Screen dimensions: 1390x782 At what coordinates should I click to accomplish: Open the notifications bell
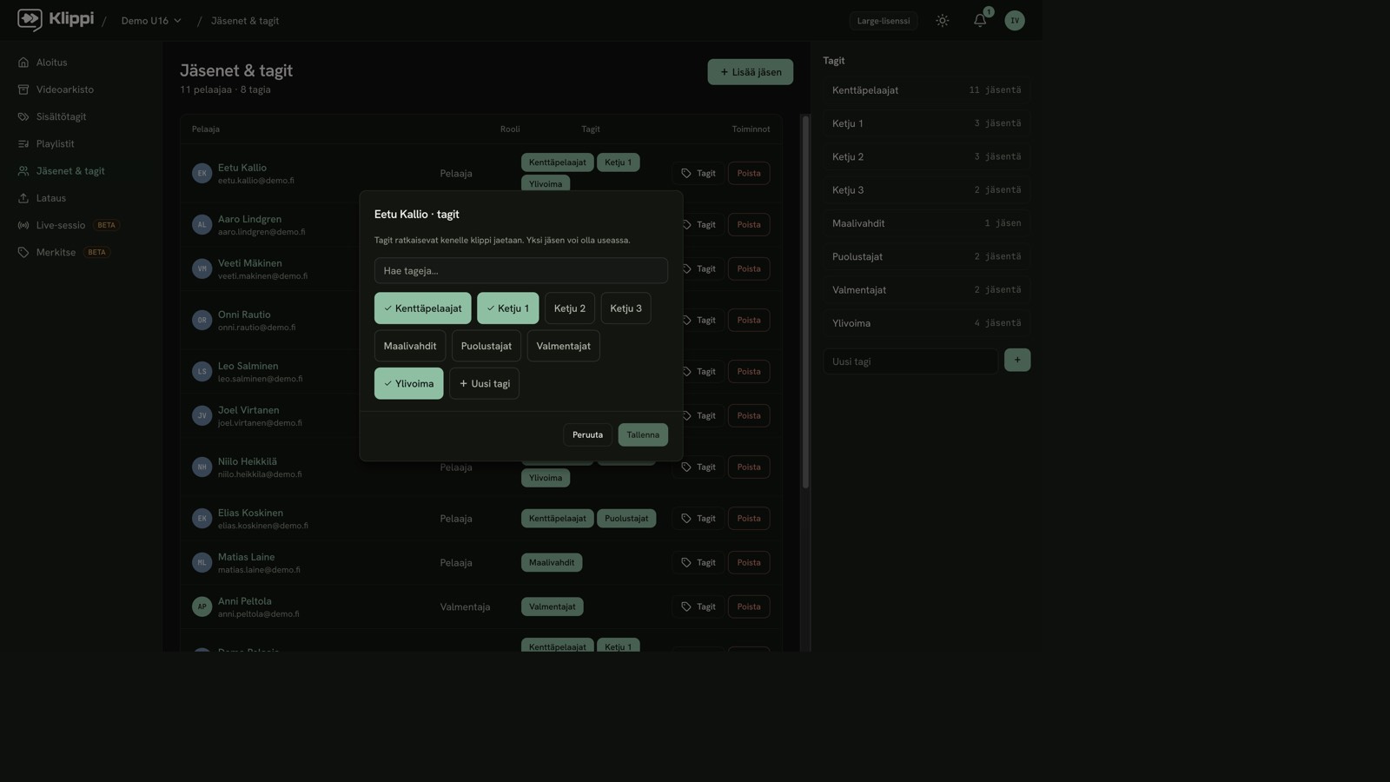(980, 21)
